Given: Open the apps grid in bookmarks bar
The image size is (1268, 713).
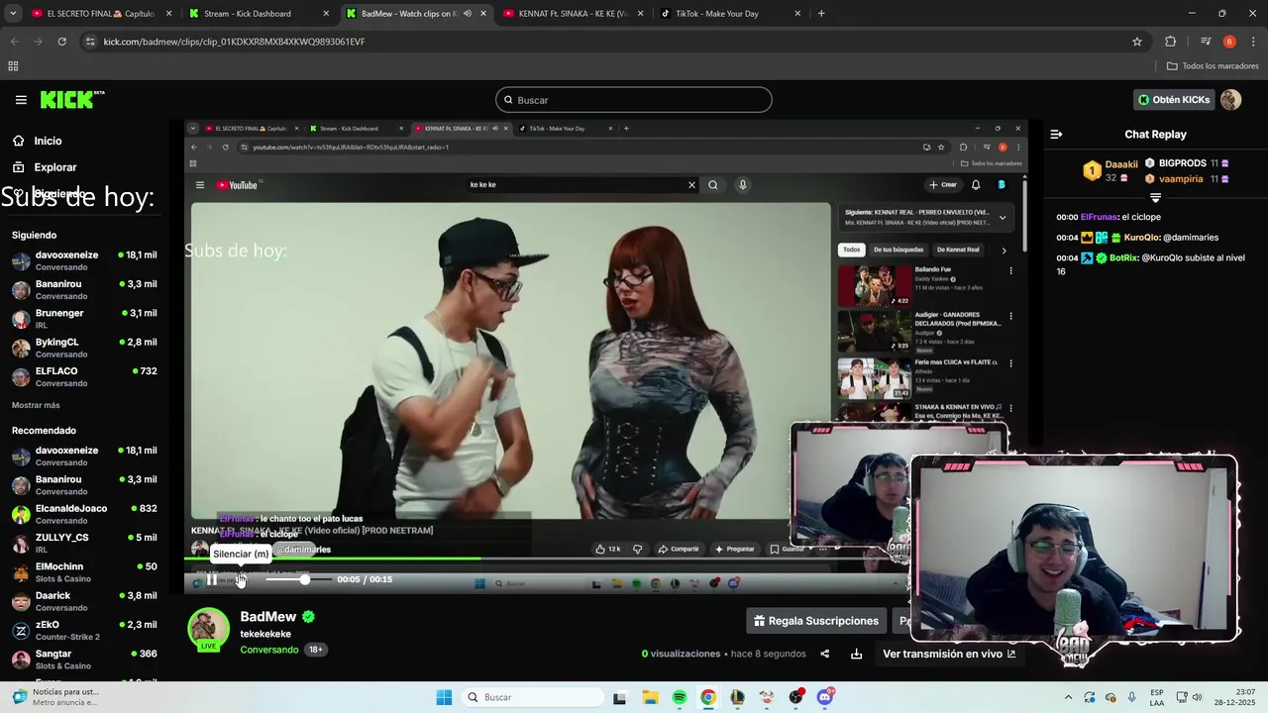Looking at the screenshot, I should [x=13, y=66].
